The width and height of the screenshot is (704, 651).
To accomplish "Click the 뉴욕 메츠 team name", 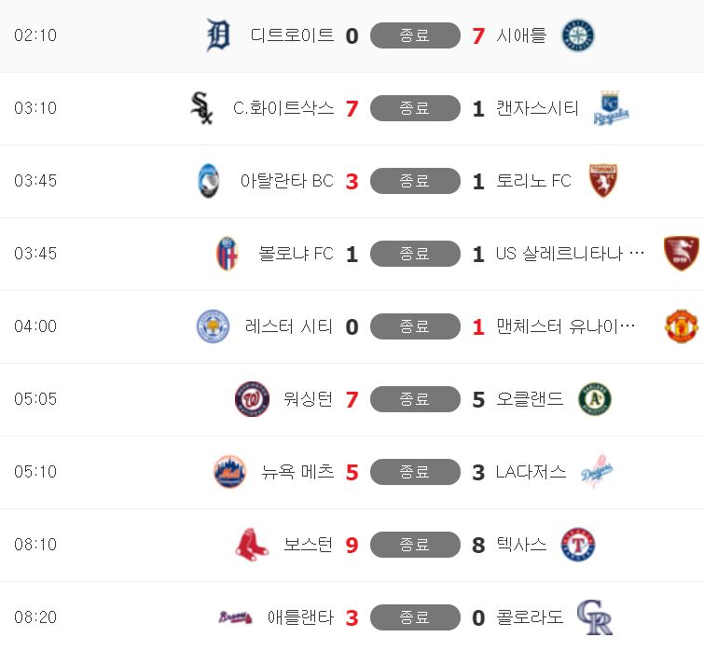I will [297, 472].
